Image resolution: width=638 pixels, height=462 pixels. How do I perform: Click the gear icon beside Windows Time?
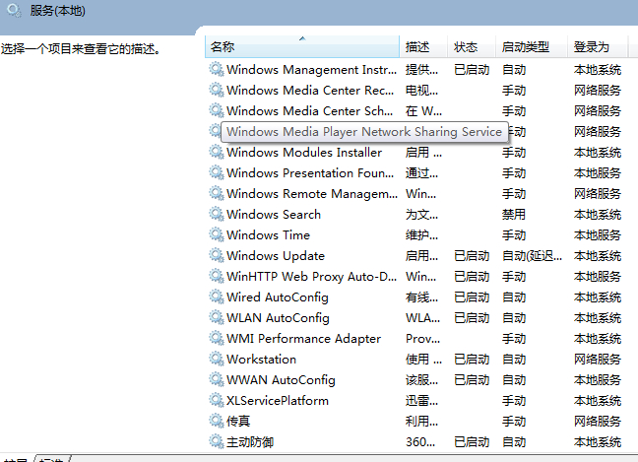[x=217, y=235]
